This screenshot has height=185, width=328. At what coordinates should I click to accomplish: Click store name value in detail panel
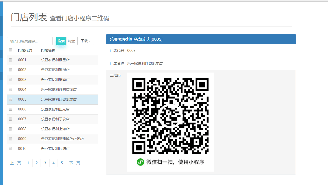click(x=145, y=63)
